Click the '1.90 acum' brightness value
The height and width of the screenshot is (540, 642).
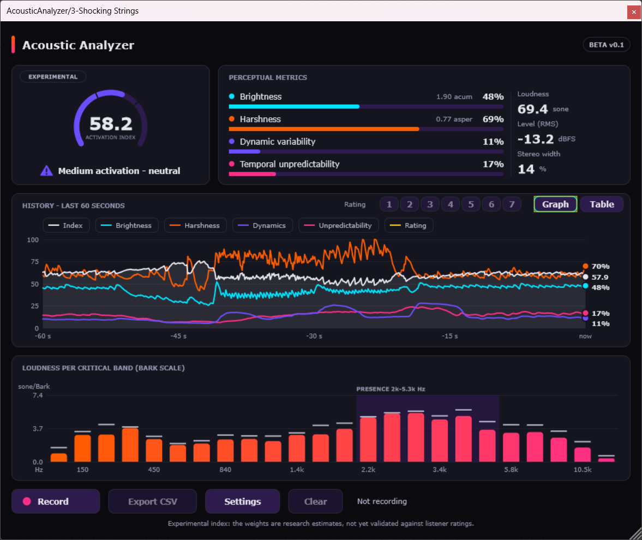click(454, 97)
